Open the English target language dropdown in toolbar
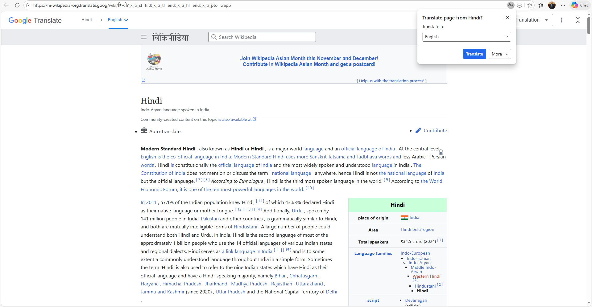The image size is (592, 307). coord(118,20)
